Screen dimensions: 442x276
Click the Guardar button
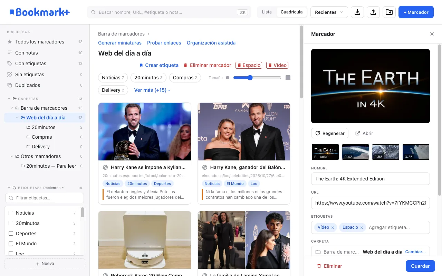[x=420, y=266]
